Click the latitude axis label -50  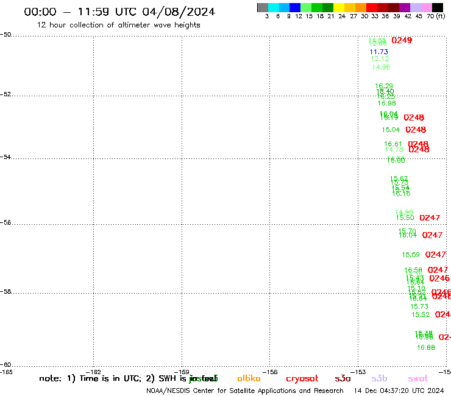click(x=5, y=35)
